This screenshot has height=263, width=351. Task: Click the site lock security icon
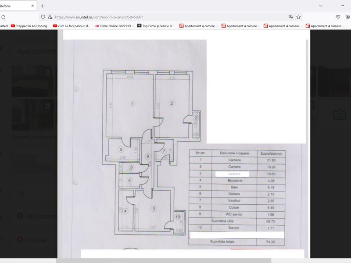pos(50,17)
